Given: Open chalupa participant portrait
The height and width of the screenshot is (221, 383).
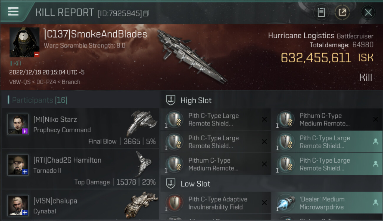Looking at the screenshot, I should (x=18, y=205).
